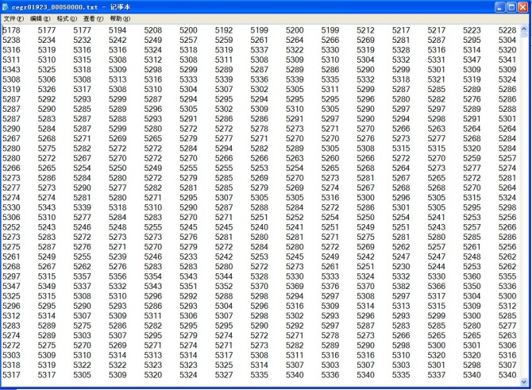Image resolution: width=532 pixels, height=390 pixels.
Task: Open the 查看 (View) menu
Action: [94, 18]
